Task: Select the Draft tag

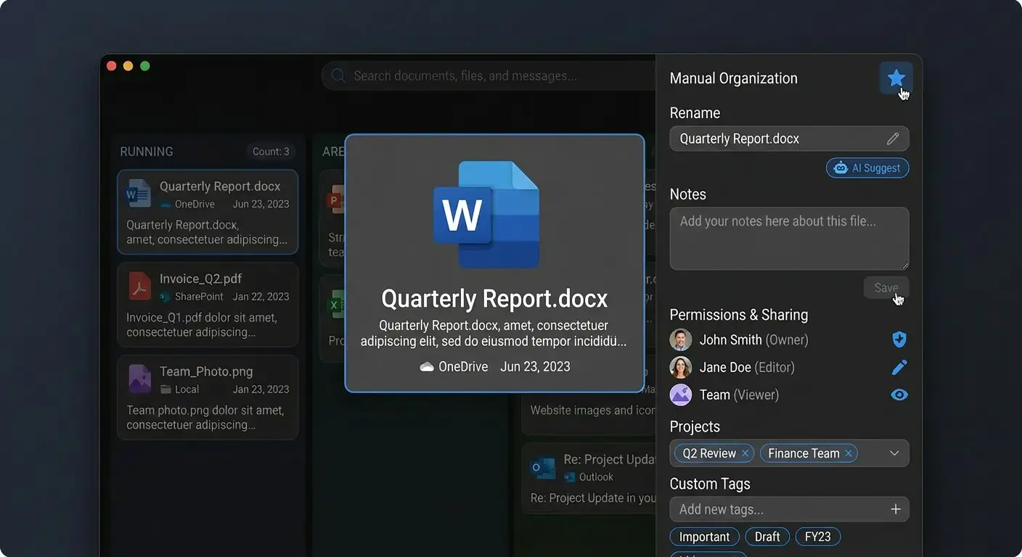Action: 767,537
